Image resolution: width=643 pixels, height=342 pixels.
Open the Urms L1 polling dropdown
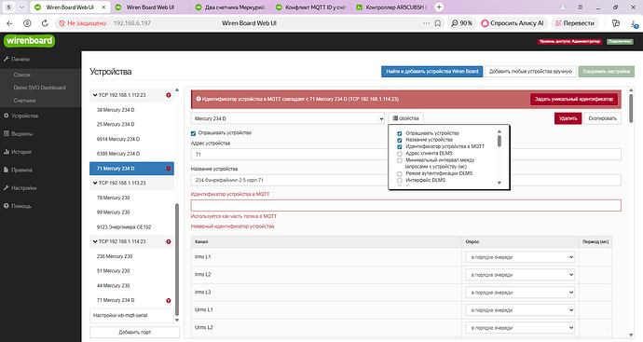[520, 310]
